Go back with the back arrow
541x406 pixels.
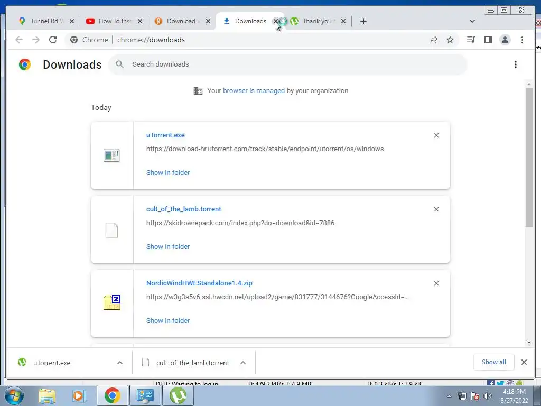coord(19,40)
